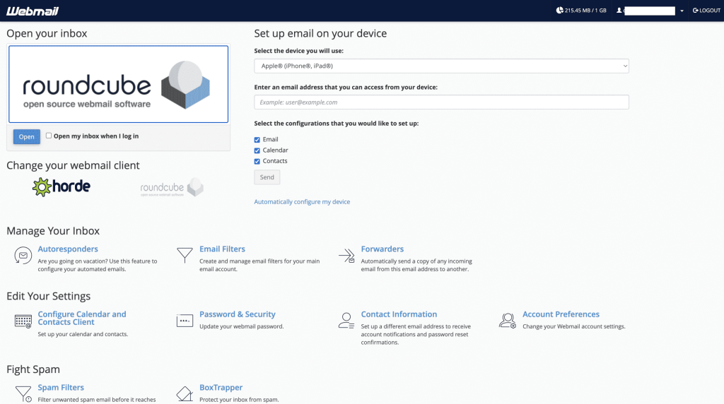The width and height of the screenshot is (724, 404).
Task: Open the Password & Security link
Action: (238, 314)
